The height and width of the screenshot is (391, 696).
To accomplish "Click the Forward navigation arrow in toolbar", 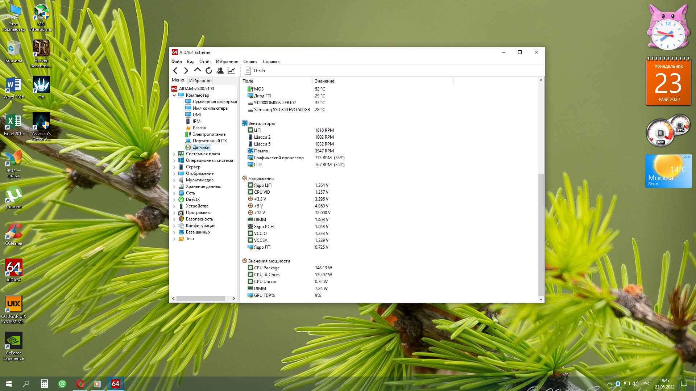I will pyautogui.click(x=186, y=71).
